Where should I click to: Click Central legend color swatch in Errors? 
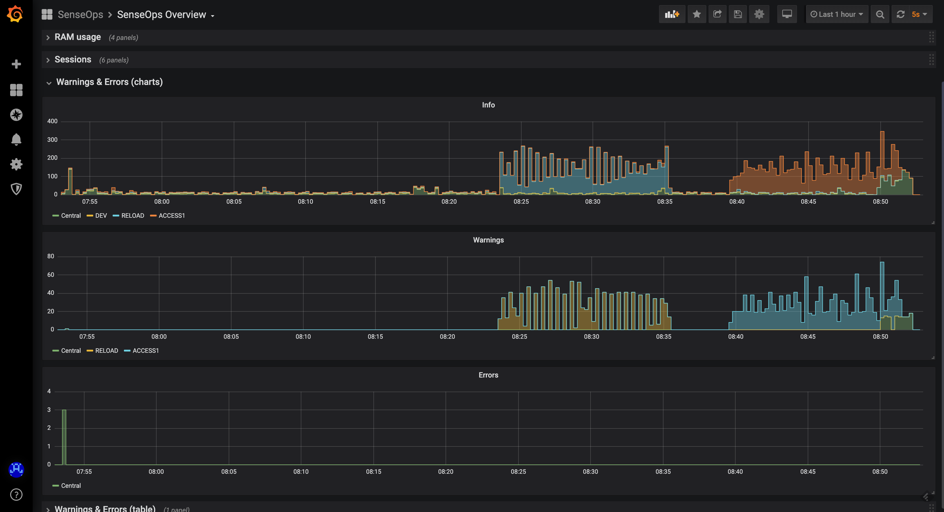(x=56, y=486)
